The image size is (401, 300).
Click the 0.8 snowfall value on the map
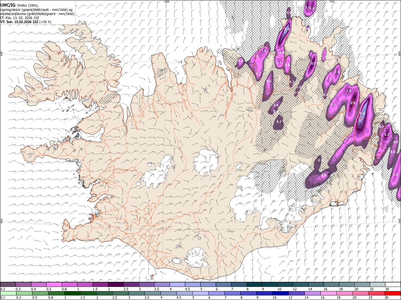click(x=288, y=65)
